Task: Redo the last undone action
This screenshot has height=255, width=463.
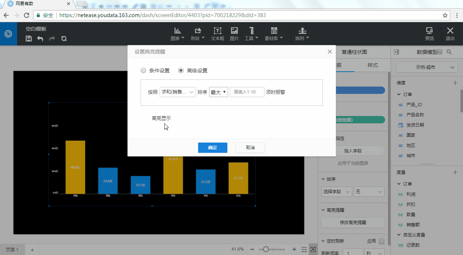Action: (x=52, y=39)
